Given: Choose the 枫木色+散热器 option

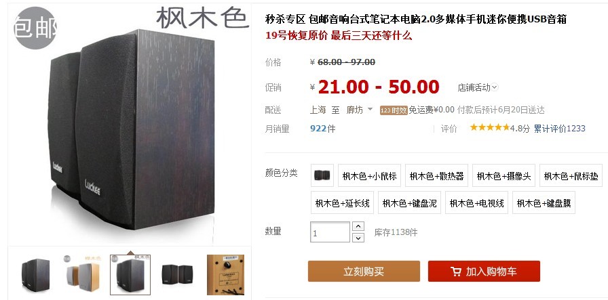Looking at the screenshot, I should [x=436, y=176].
